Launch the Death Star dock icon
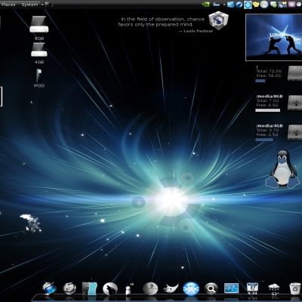 point(150,288)
